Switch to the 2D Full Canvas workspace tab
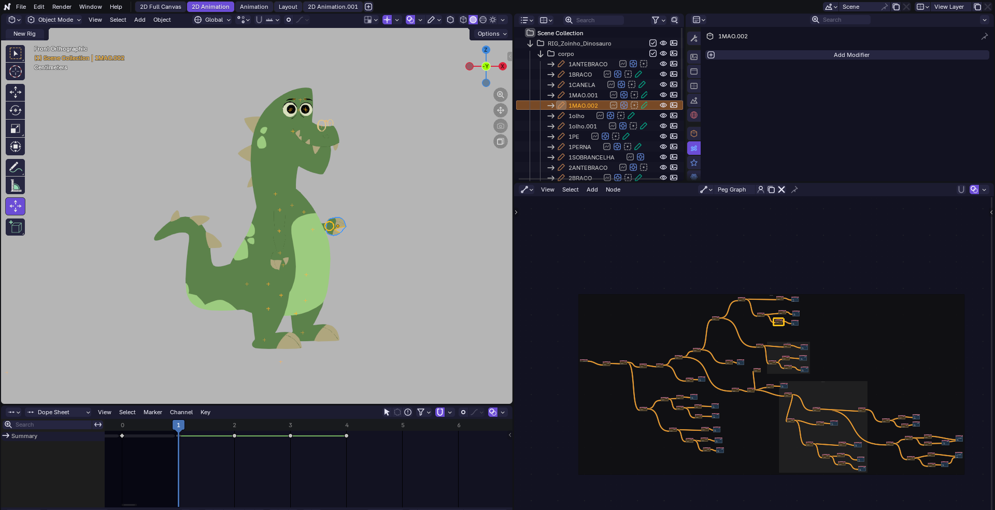Viewport: 995px width, 510px height. click(x=161, y=7)
